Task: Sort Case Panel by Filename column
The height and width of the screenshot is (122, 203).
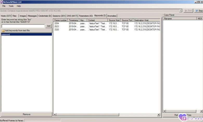Action: tap(179, 19)
